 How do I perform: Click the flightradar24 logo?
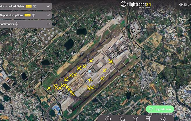(136, 4)
